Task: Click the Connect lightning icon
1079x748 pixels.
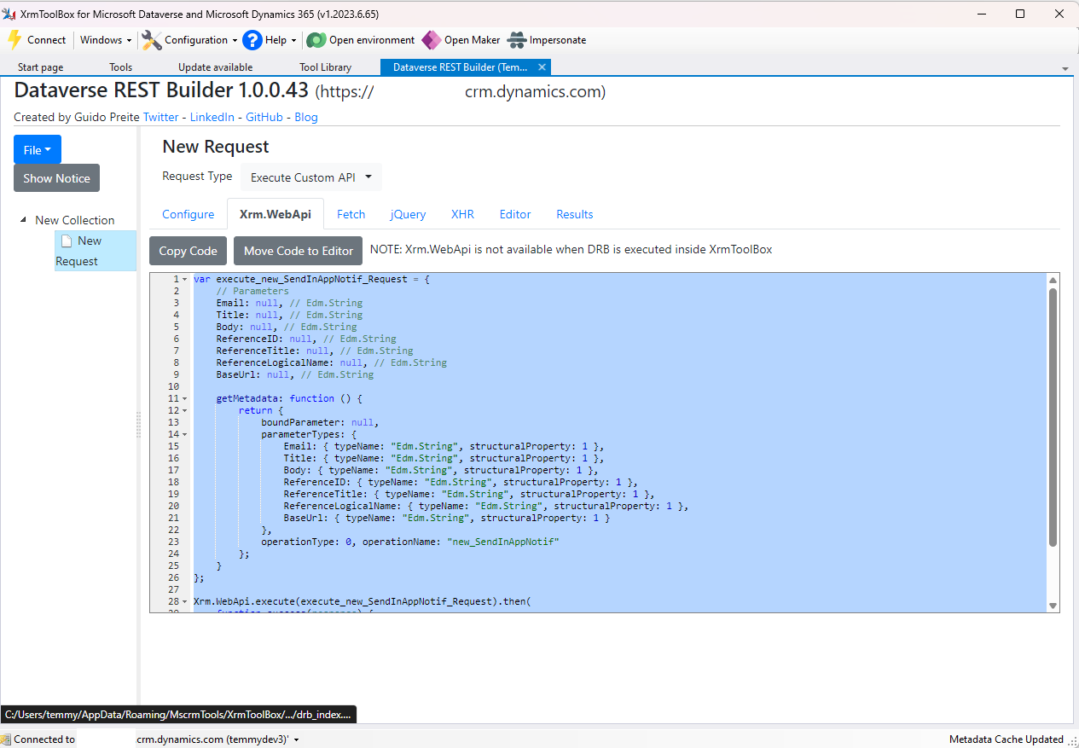Action: point(15,40)
